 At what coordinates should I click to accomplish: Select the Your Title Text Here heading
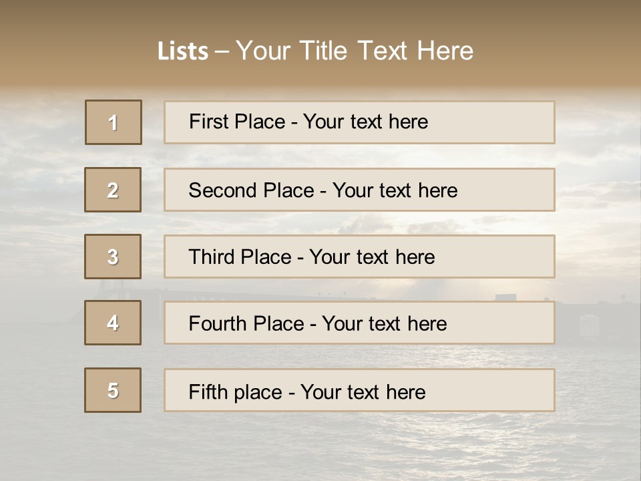355,51
